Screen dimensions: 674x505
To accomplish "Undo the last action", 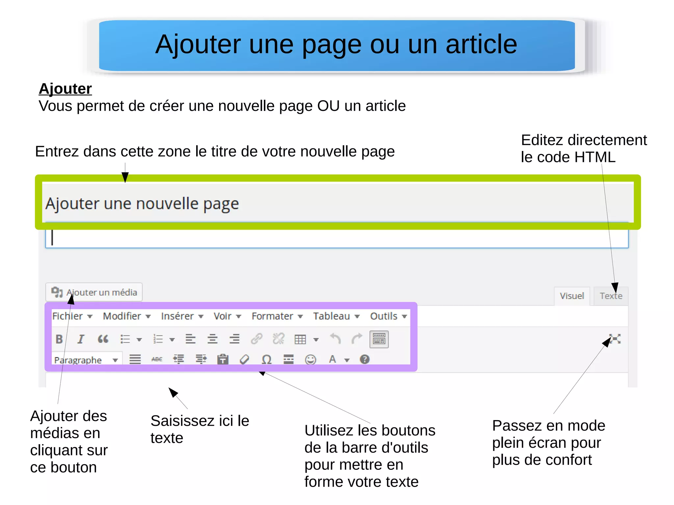I will coord(335,339).
